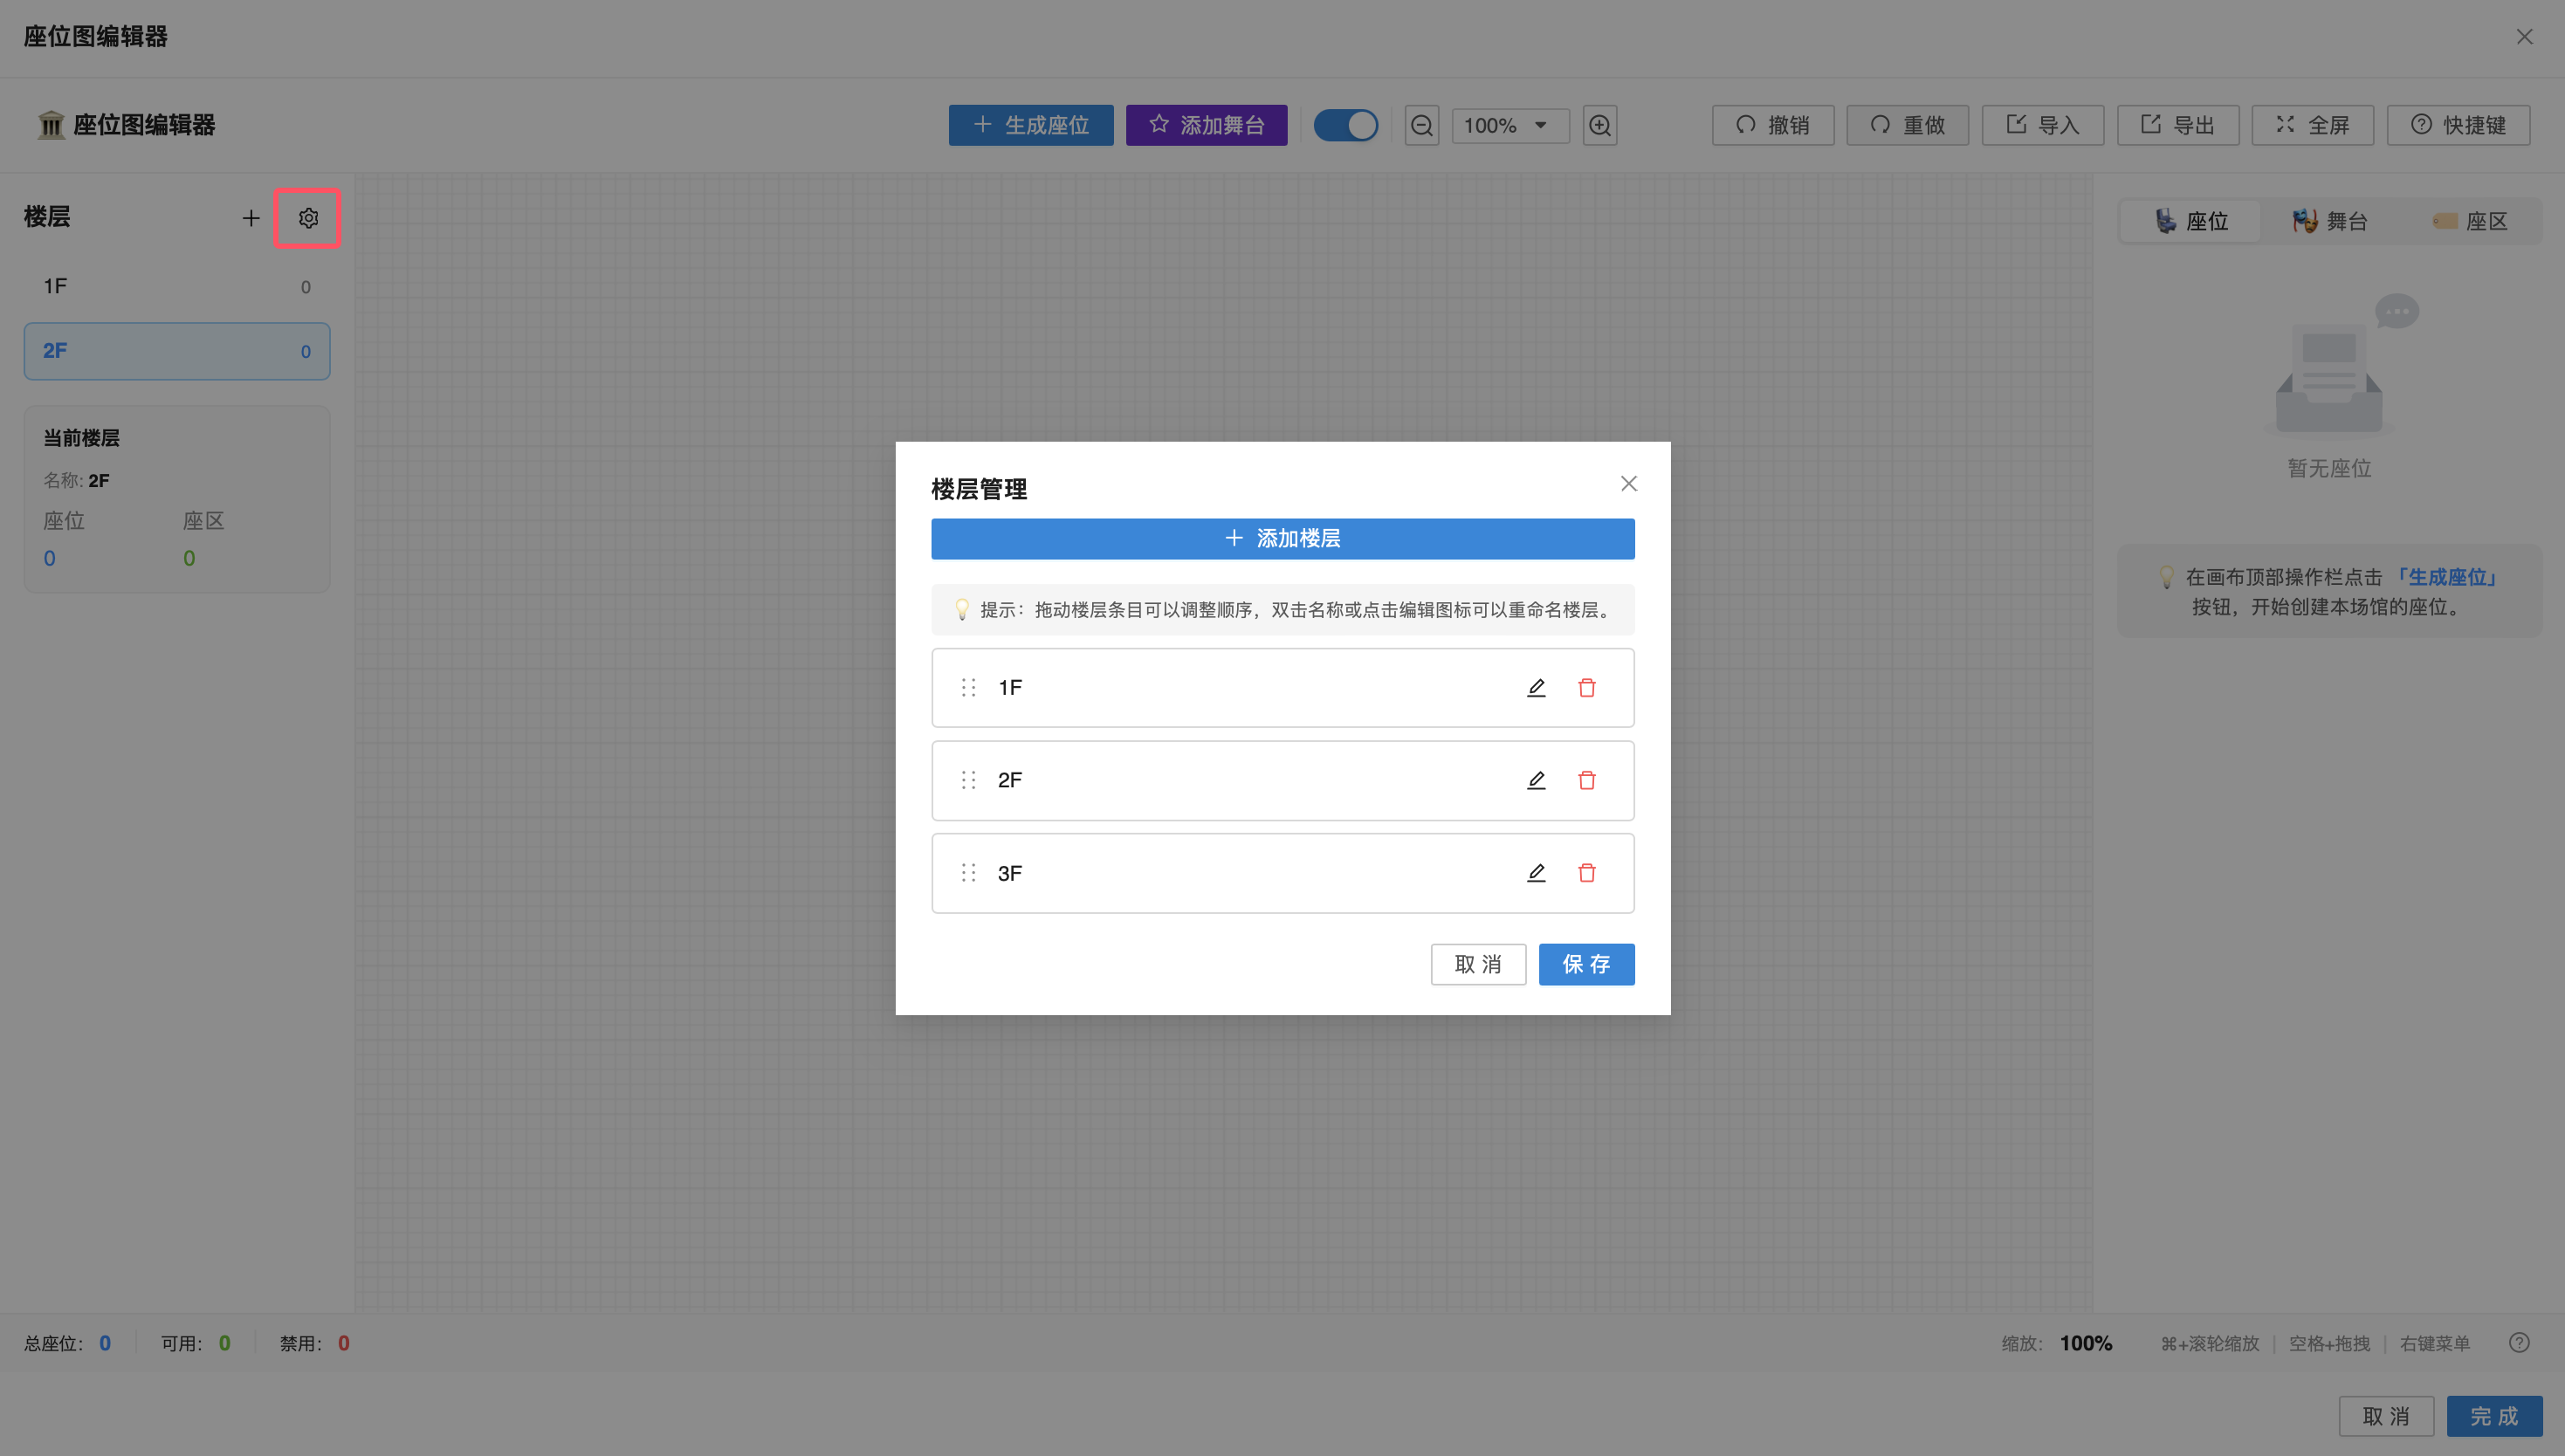The height and width of the screenshot is (1456, 2565).
Task: Click the help icon in status bar
Action: (2518, 1343)
